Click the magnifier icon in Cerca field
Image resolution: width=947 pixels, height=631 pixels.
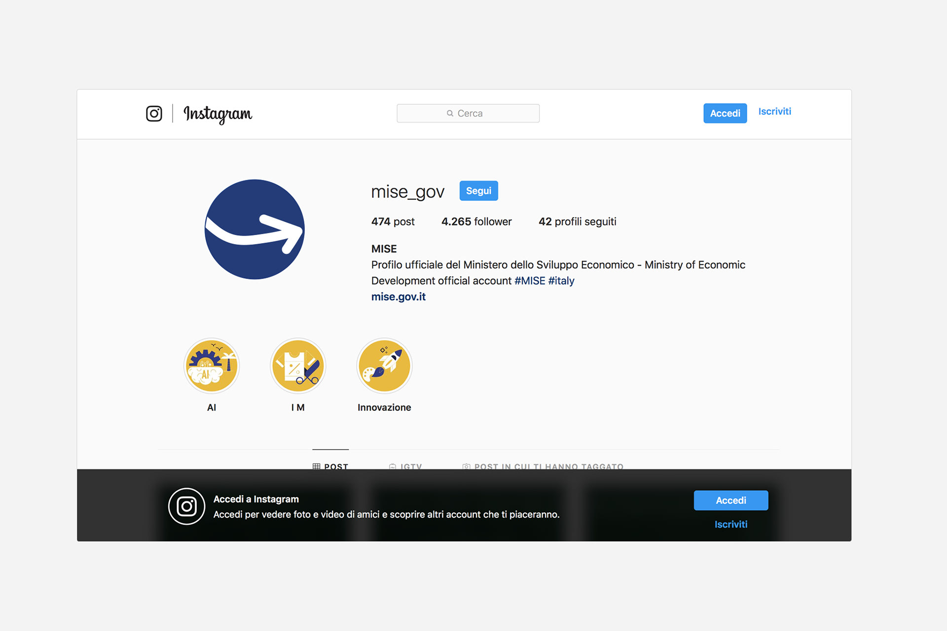(450, 113)
